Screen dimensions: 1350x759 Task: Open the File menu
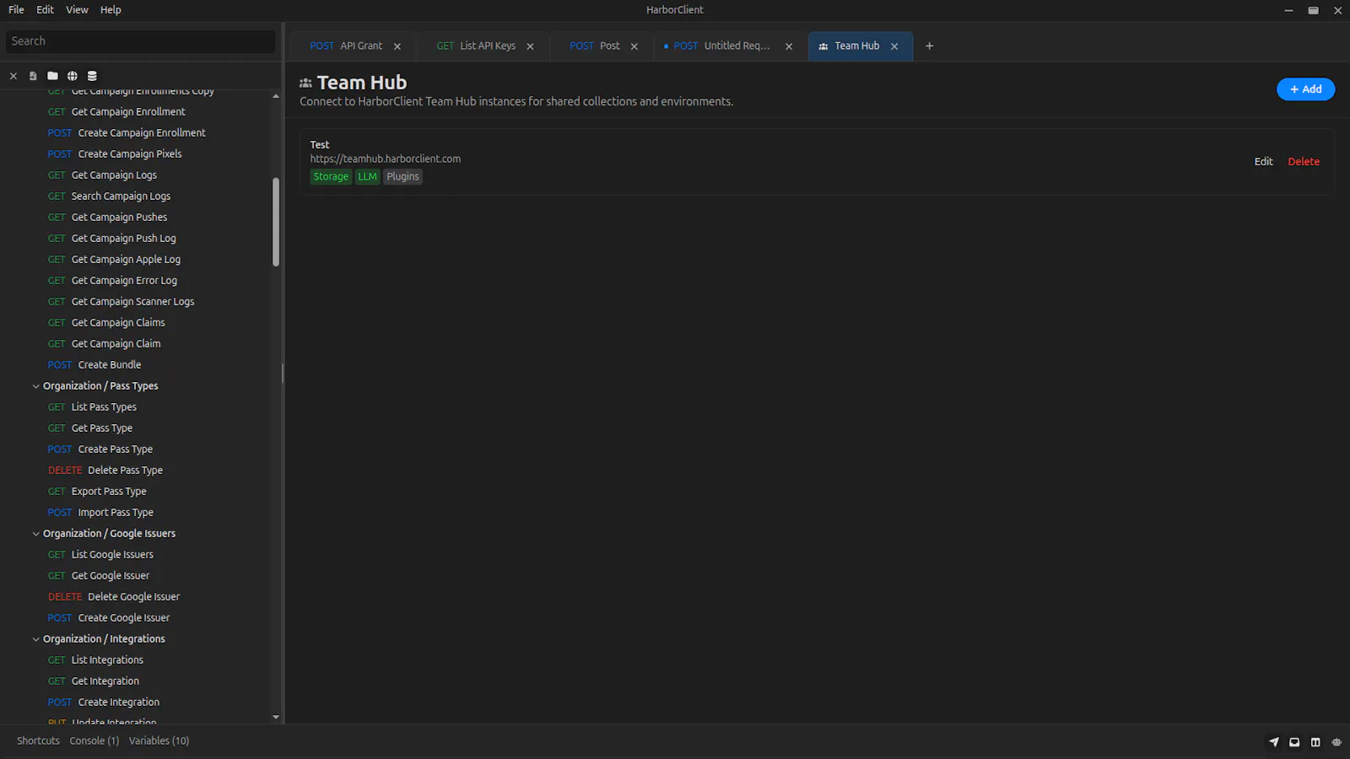[x=16, y=10]
